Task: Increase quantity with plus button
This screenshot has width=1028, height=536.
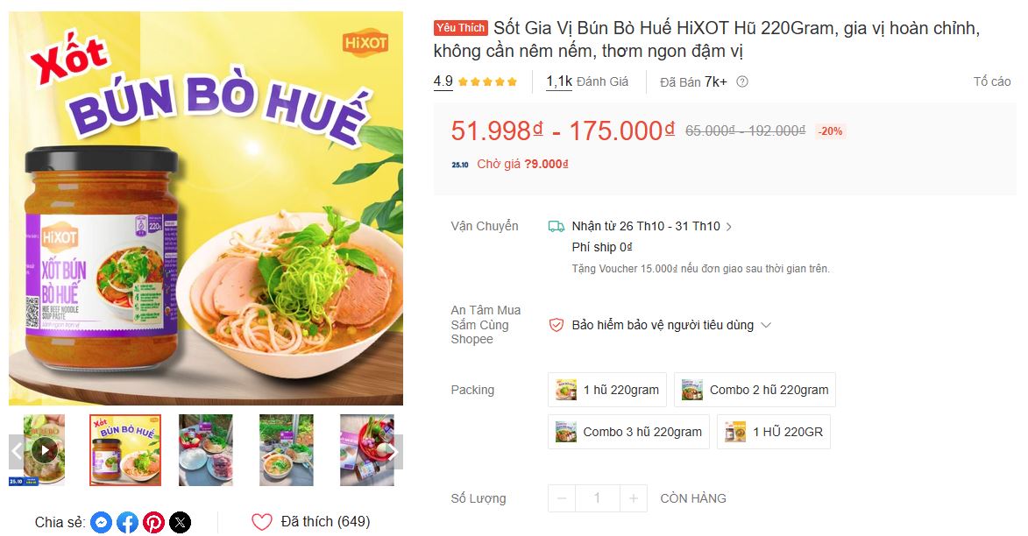Action: [x=634, y=498]
